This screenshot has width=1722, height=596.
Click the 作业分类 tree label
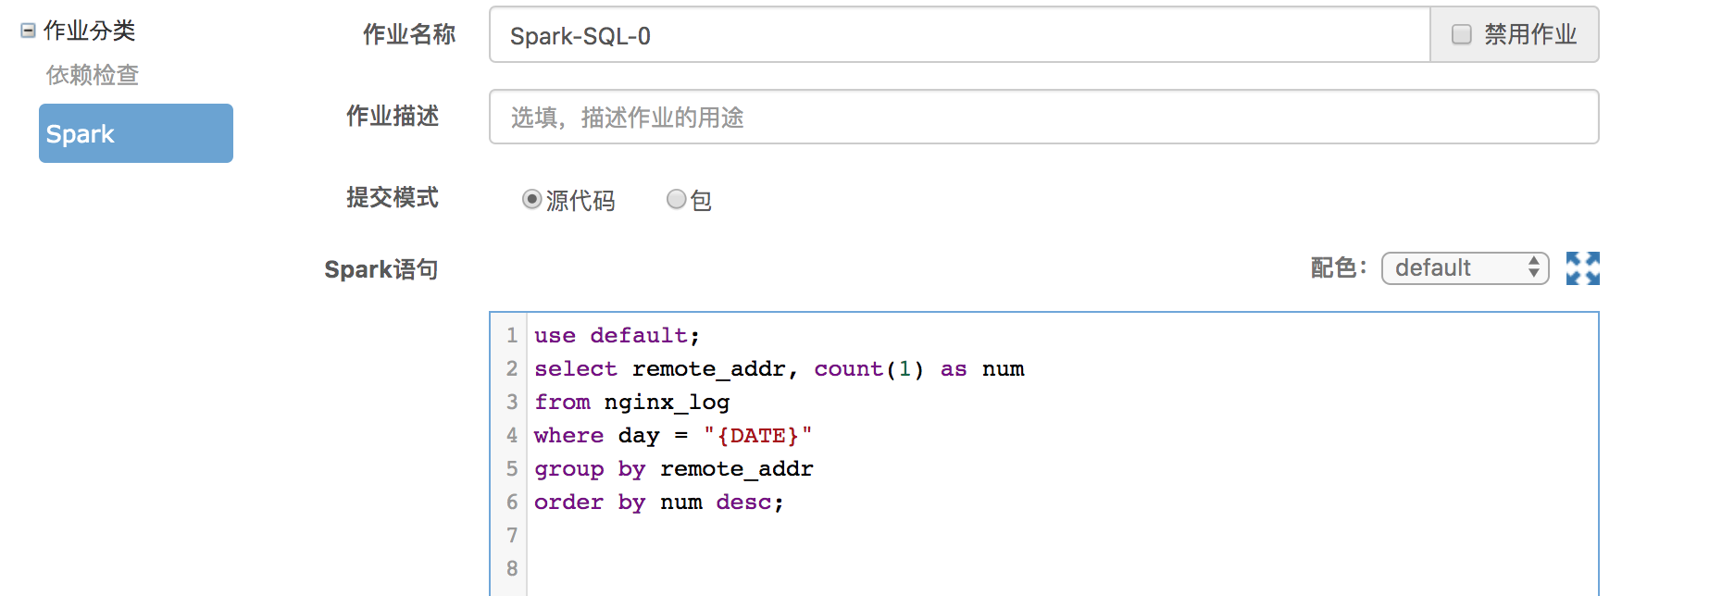click(x=90, y=31)
